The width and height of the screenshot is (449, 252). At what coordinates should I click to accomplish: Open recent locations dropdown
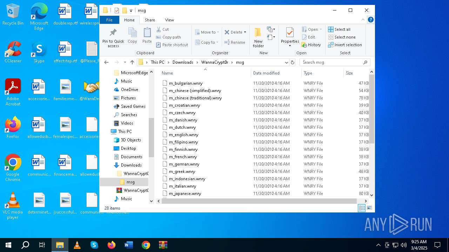(x=125, y=62)
